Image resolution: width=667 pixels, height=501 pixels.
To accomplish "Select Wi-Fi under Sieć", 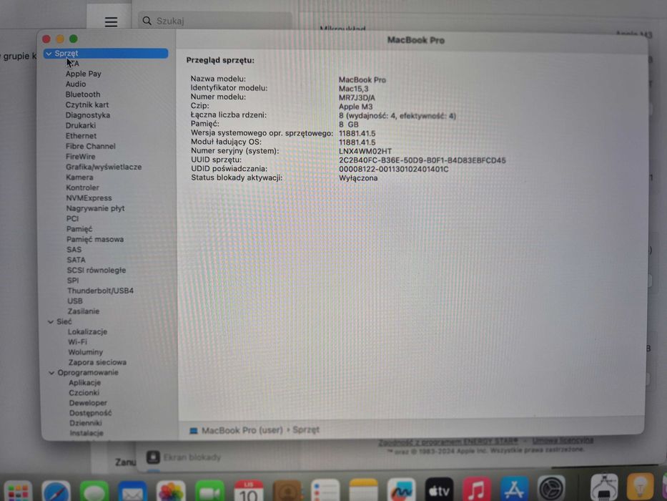I will pos(77,342).
